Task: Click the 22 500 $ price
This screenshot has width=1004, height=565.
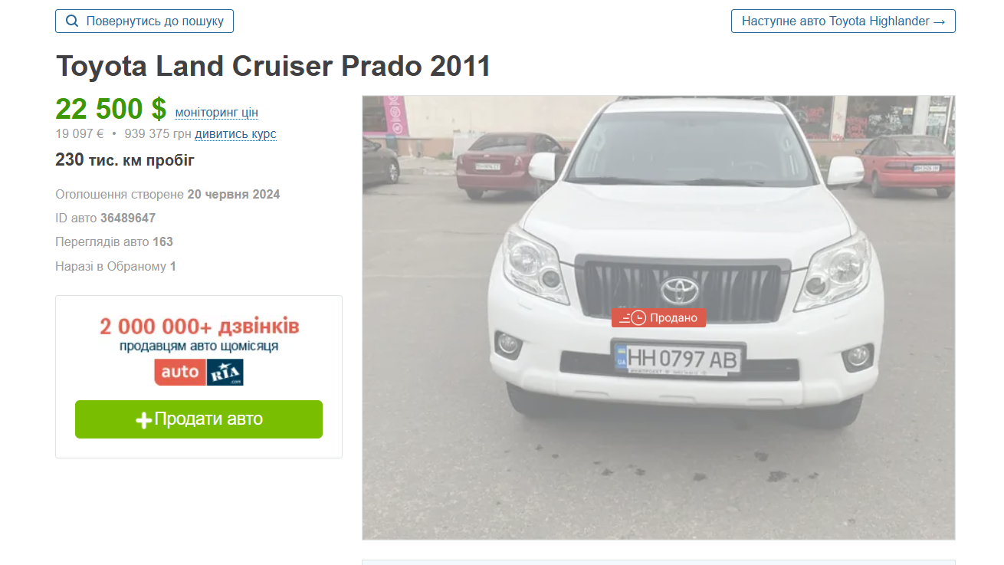Action: pos(110,109)
